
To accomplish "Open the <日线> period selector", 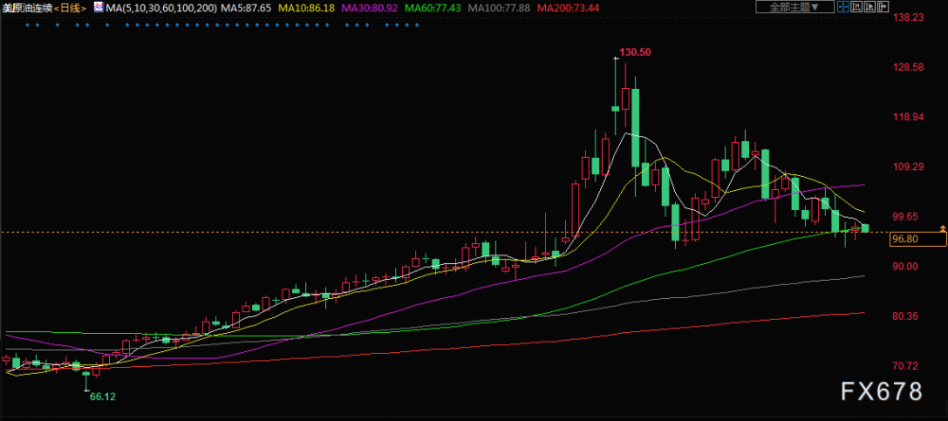I will click(x=70, y=8).
